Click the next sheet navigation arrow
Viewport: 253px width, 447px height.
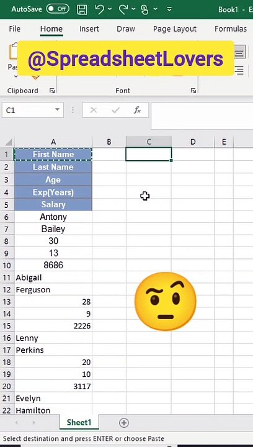coord(34,423)
